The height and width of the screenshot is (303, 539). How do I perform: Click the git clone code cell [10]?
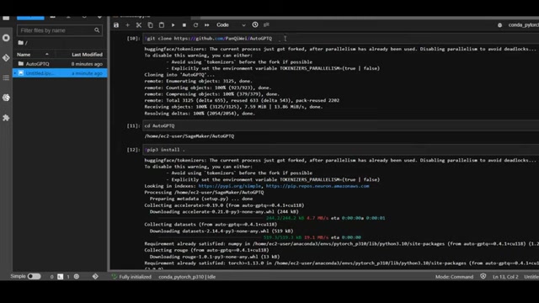coord(341,39)
